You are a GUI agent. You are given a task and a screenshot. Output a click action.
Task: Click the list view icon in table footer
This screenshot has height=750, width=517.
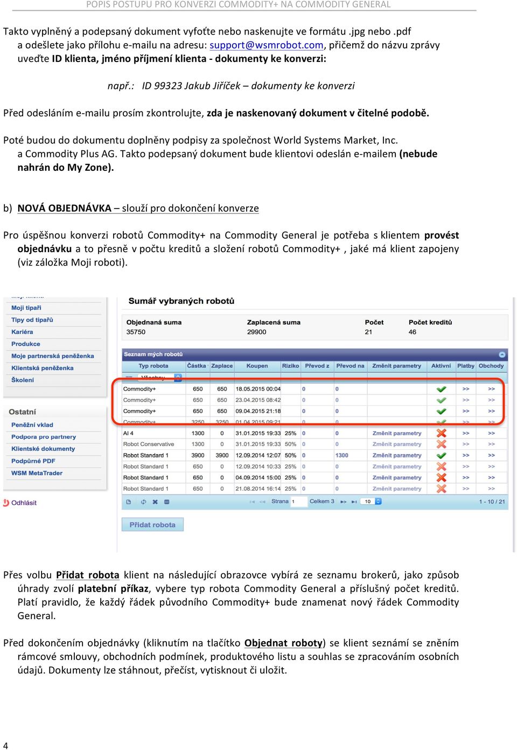click(x=167, y=502)
